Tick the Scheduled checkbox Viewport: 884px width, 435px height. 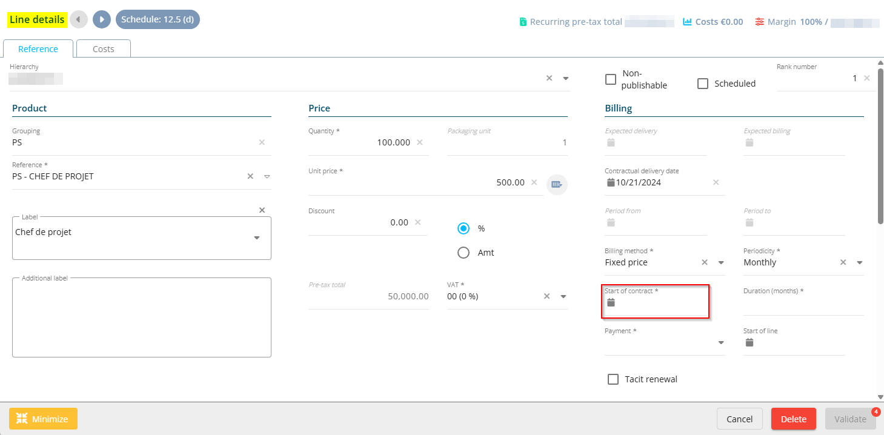pyautogui.click(x=703, y=84)
